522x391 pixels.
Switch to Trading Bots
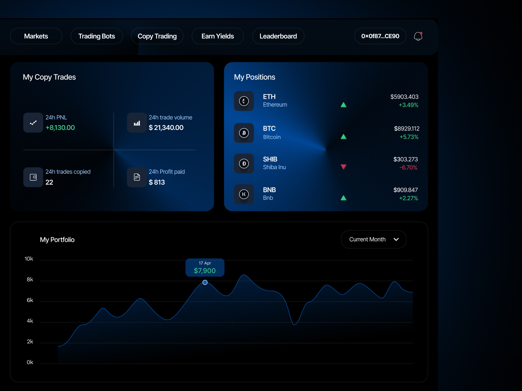click(x=97, y=36)
